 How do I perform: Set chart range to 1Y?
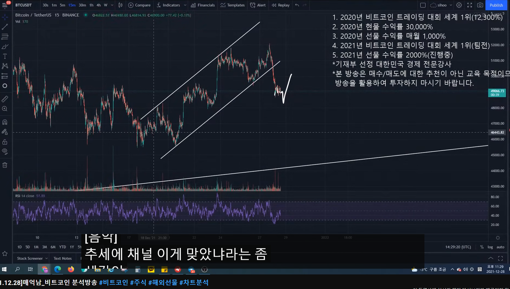tap(72, 247)
